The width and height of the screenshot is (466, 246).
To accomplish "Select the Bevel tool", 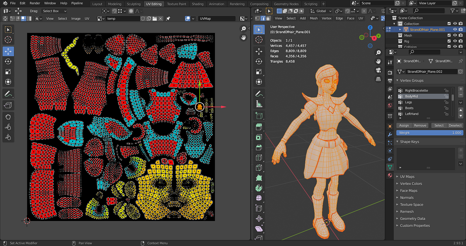I will pyautogui.click(x=259, y=147).
